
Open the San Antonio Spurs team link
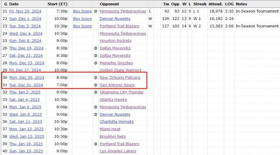[117, 85]
